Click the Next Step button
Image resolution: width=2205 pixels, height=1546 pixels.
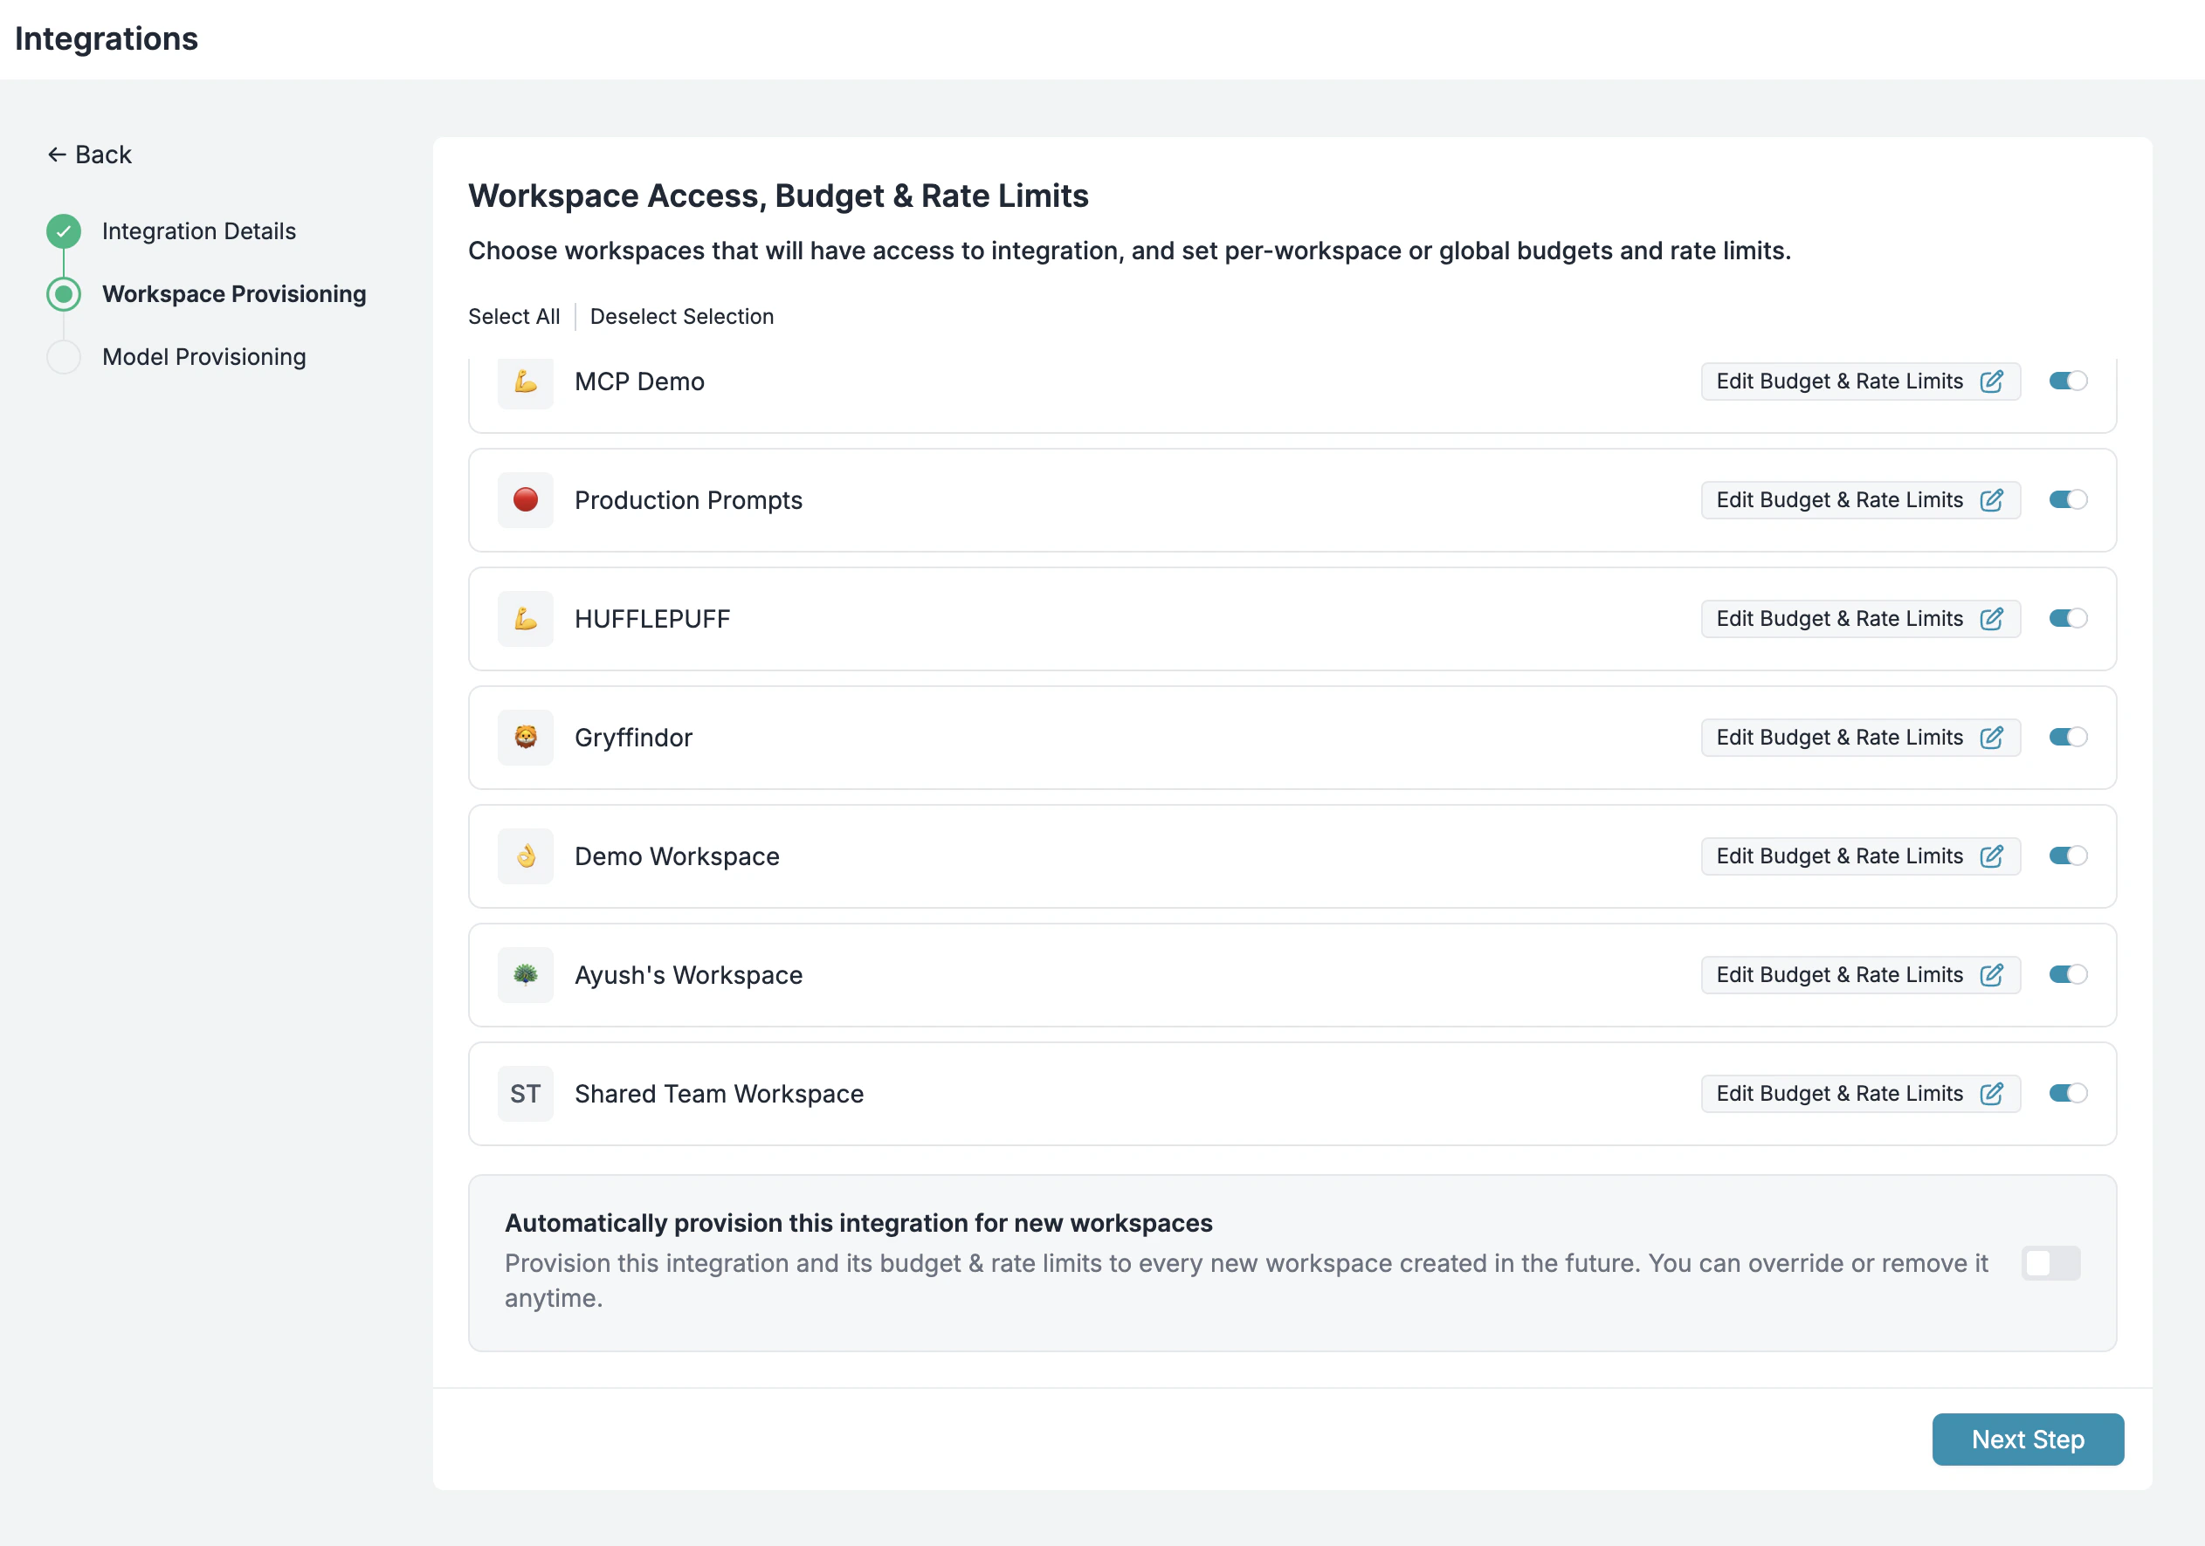click(2028, 1439)
